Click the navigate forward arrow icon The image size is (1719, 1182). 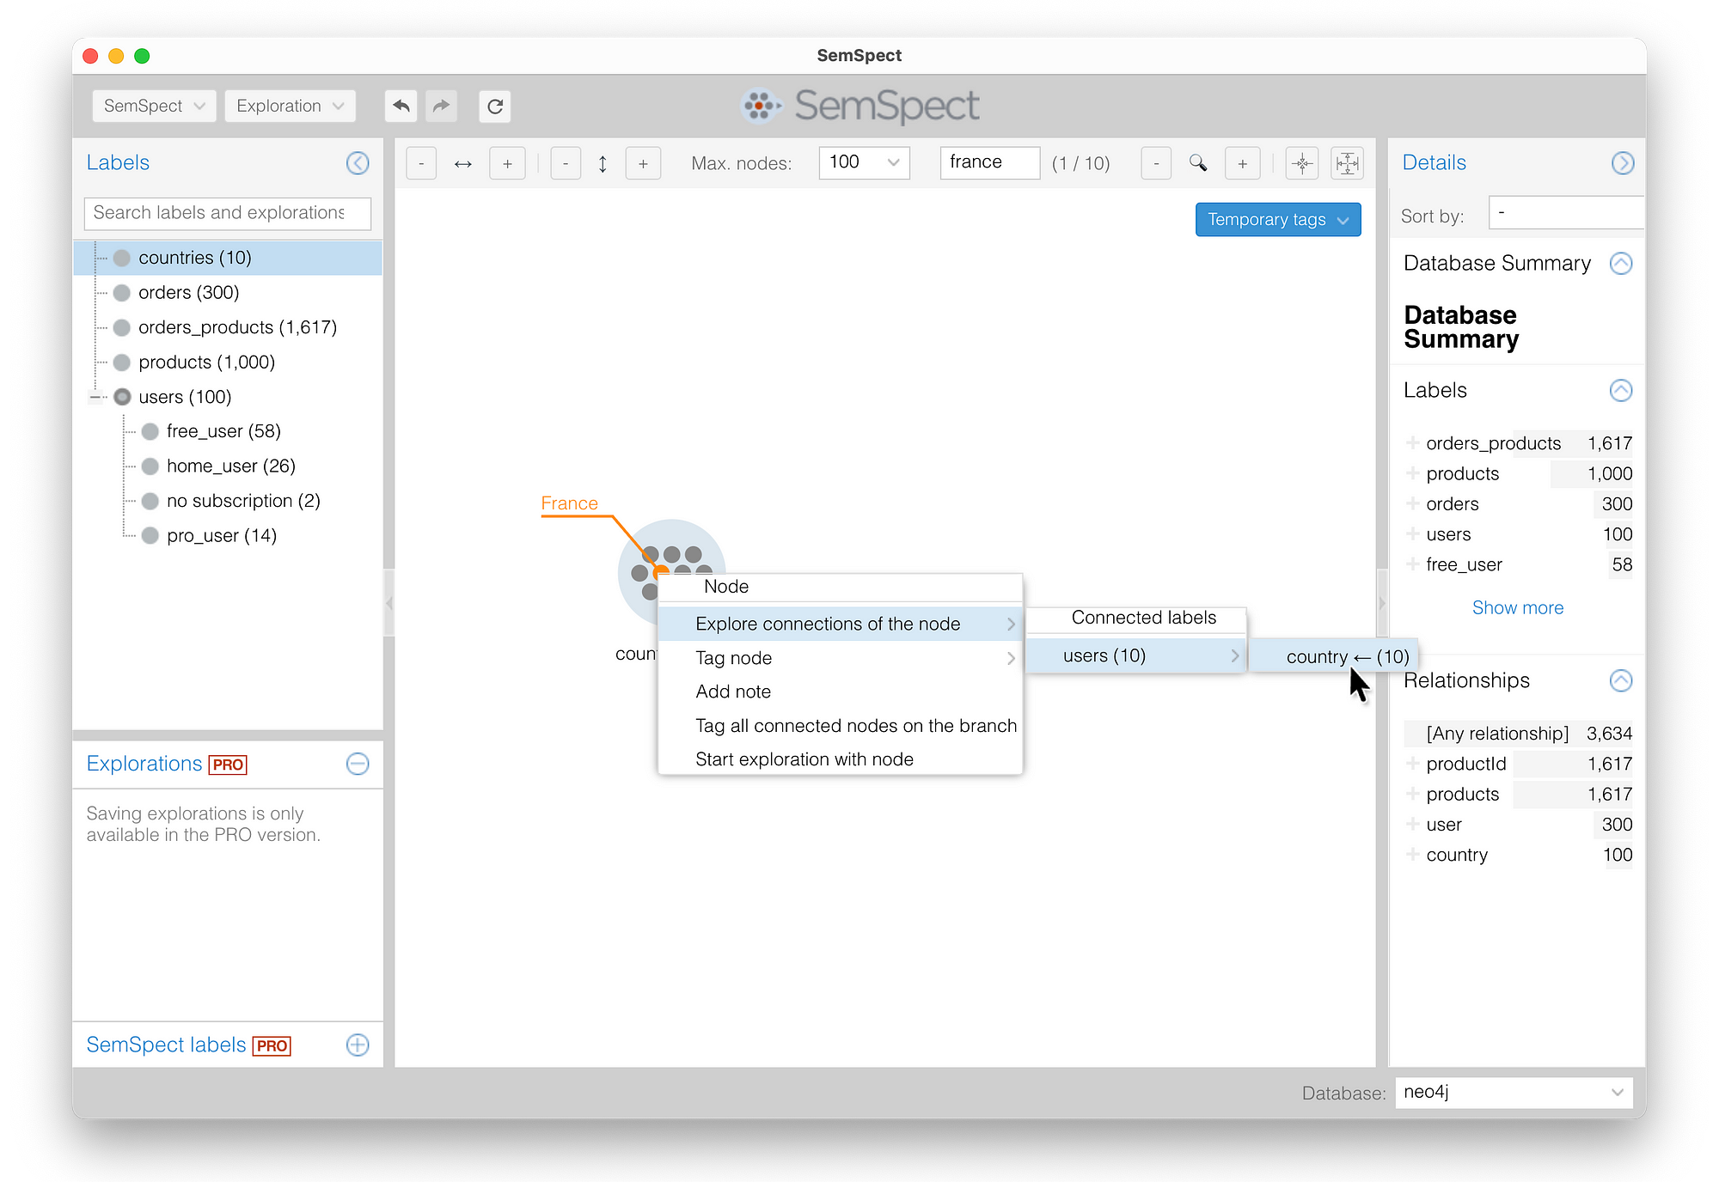440,105
